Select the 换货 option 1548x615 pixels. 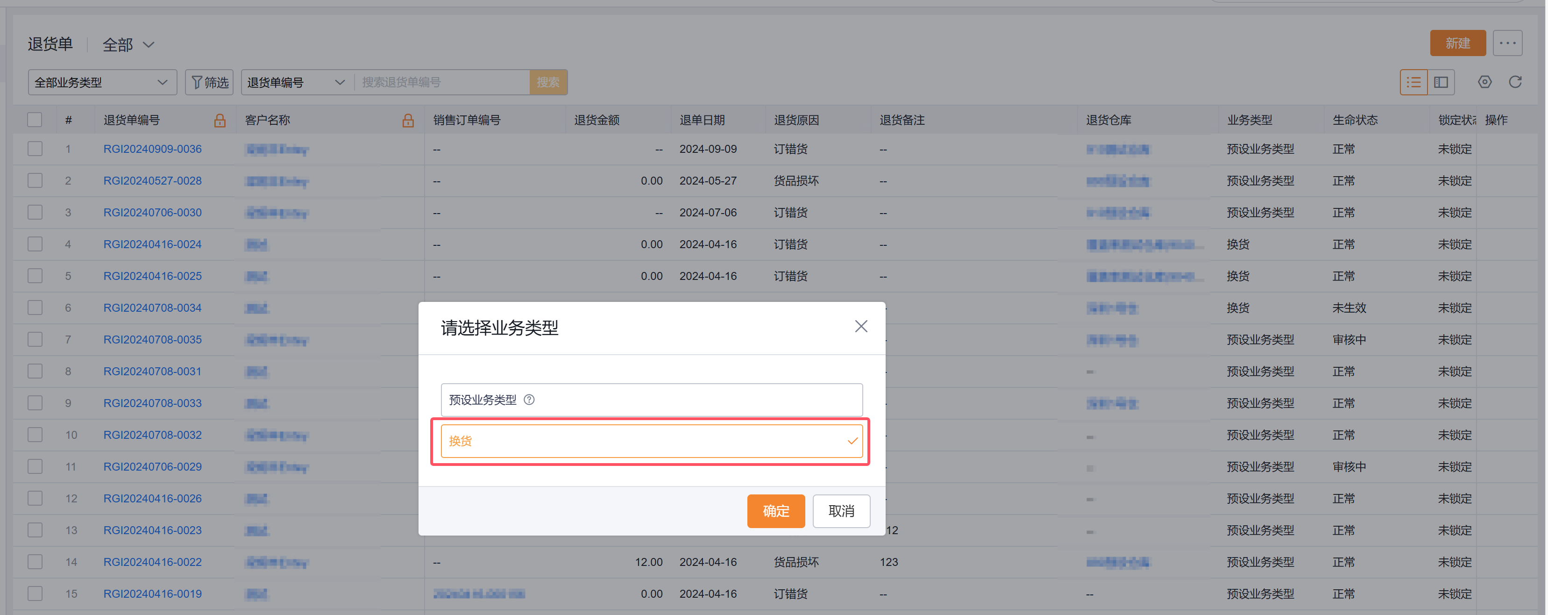(x=652, y=441)
